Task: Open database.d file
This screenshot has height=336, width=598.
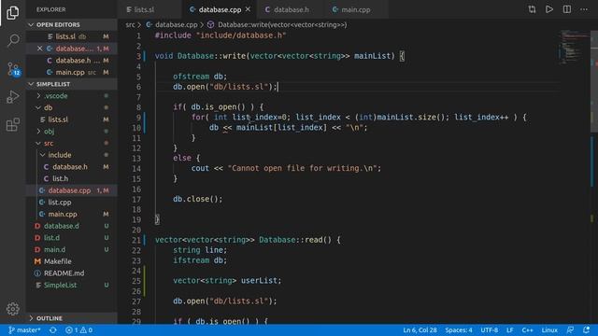Action: [71, 226]
